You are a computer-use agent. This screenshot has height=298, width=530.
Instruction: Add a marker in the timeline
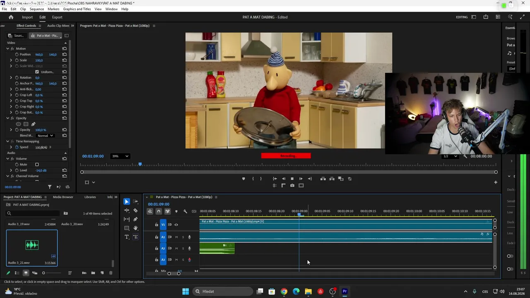click(x=176, y=211)
